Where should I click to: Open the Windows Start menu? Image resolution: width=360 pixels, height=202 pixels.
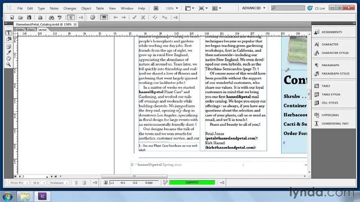pyautogui.click(x=8, y=196)
